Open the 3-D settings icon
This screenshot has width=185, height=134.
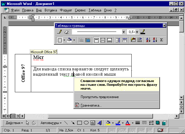pos(164,123)
